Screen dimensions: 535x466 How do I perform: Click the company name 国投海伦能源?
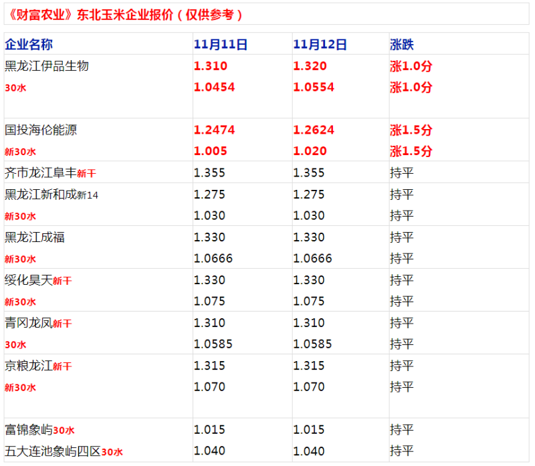point(41,130)
